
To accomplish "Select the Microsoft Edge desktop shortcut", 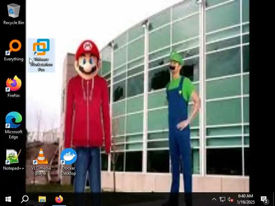I will (x=14, y=125).
